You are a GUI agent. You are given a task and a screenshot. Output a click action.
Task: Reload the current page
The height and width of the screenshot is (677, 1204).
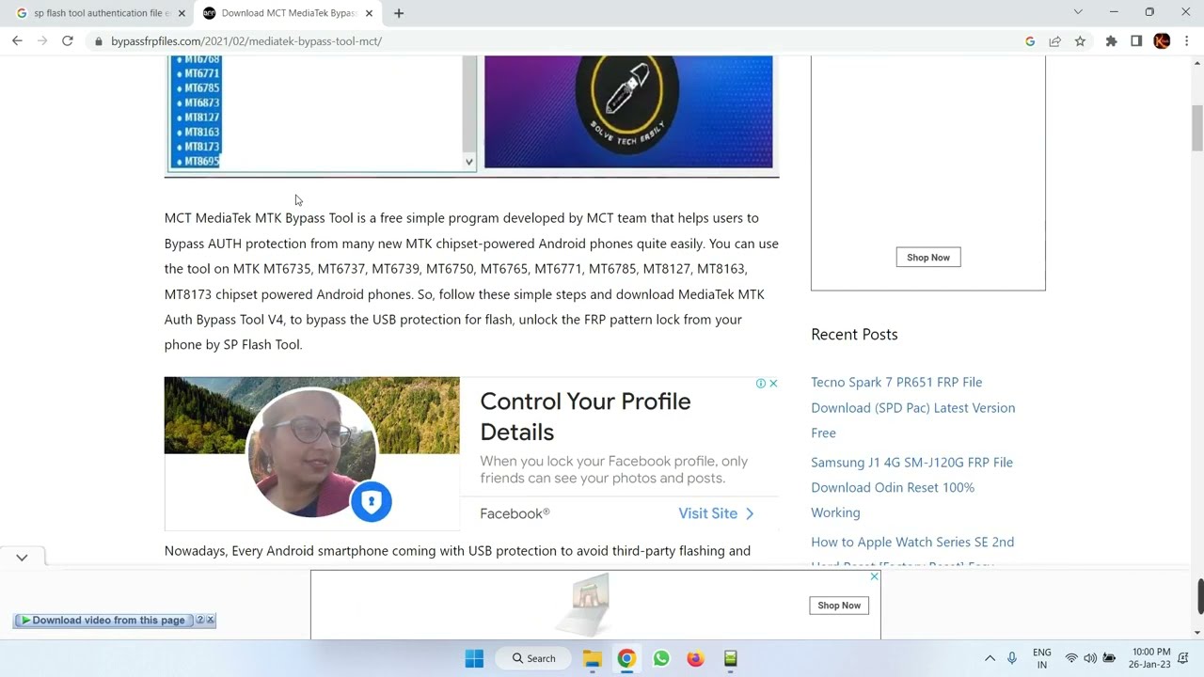68,41
